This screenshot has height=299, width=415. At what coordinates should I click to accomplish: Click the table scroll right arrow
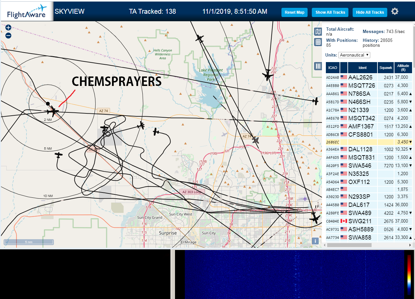point(410,245)
